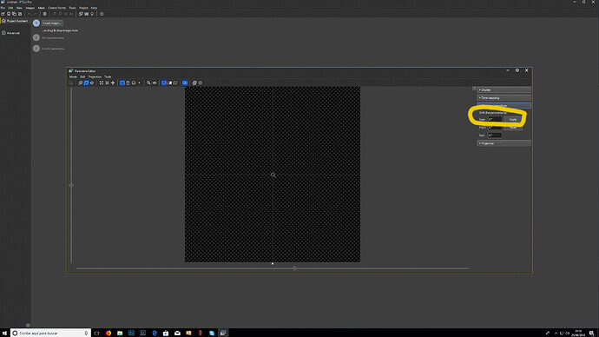Open the small dropdown arrow in editor toolbar
This screenshot has width=599, height=337.
pyautogui.click(x=139, y=83)
